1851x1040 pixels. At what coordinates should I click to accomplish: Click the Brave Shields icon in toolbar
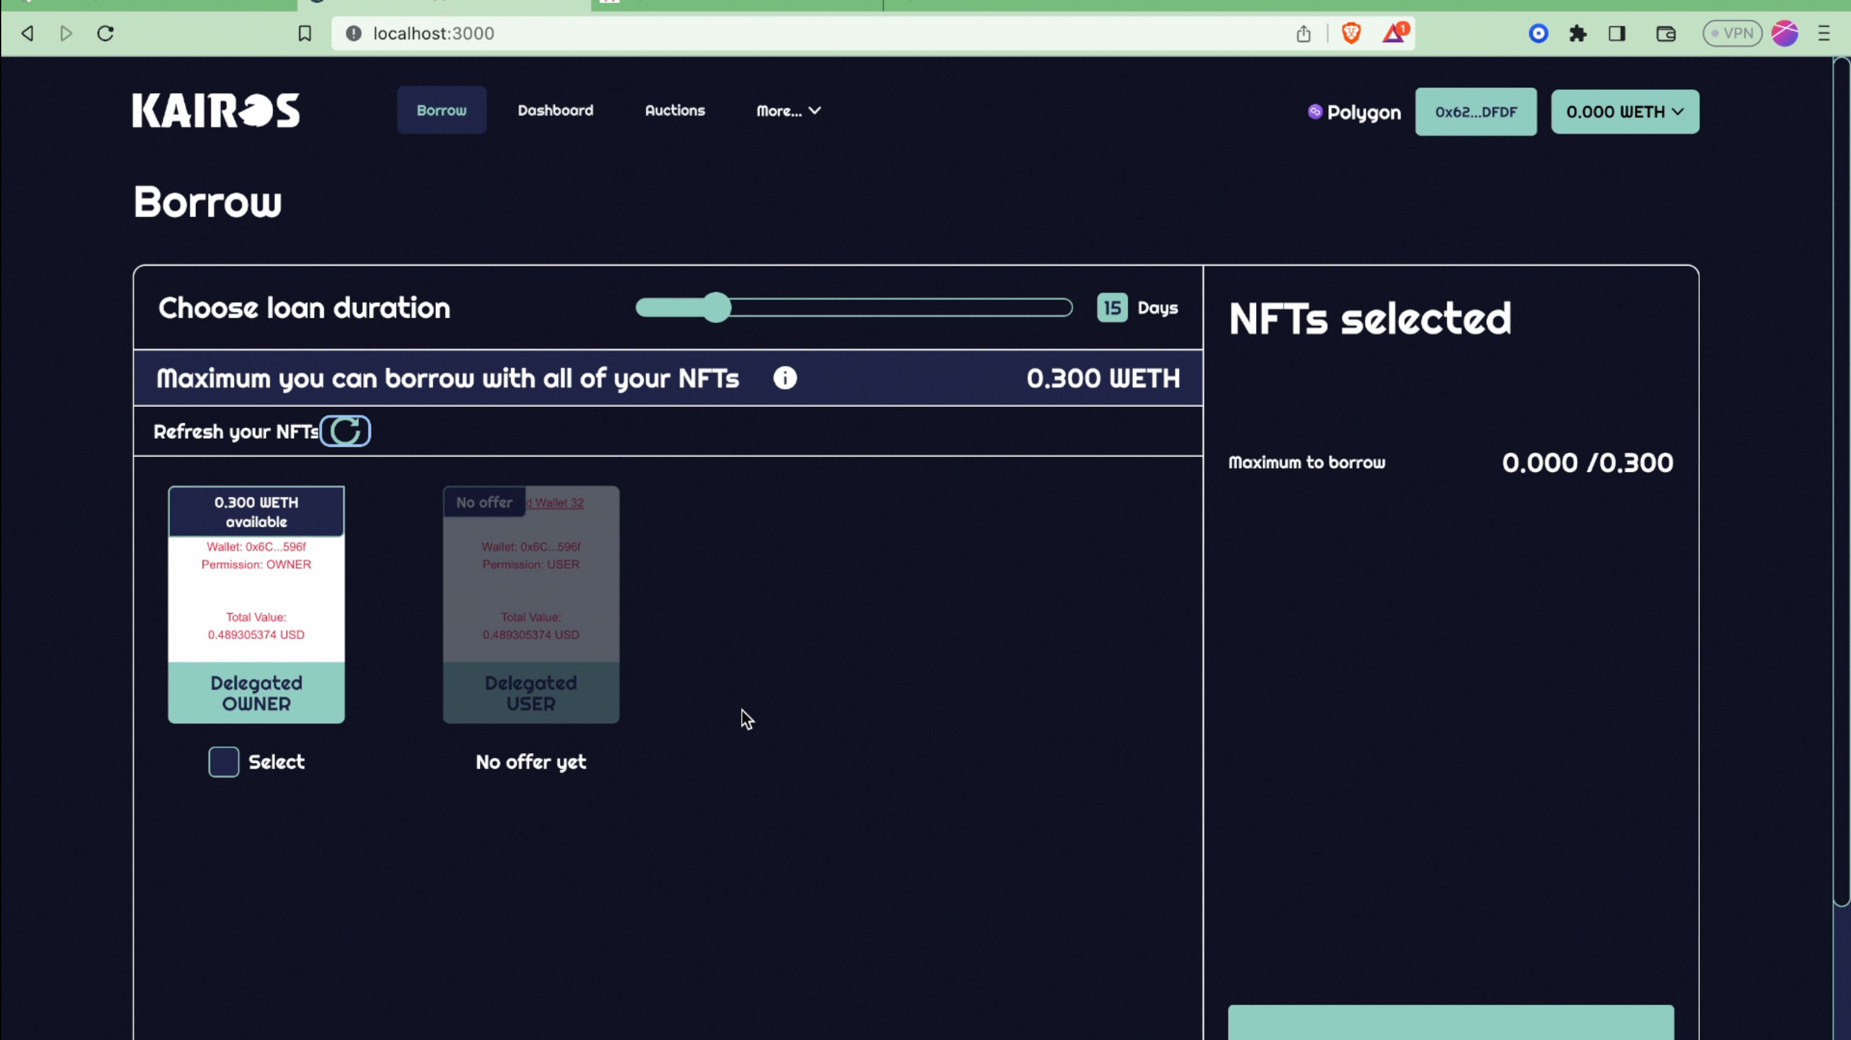[x=1352, y=33]
